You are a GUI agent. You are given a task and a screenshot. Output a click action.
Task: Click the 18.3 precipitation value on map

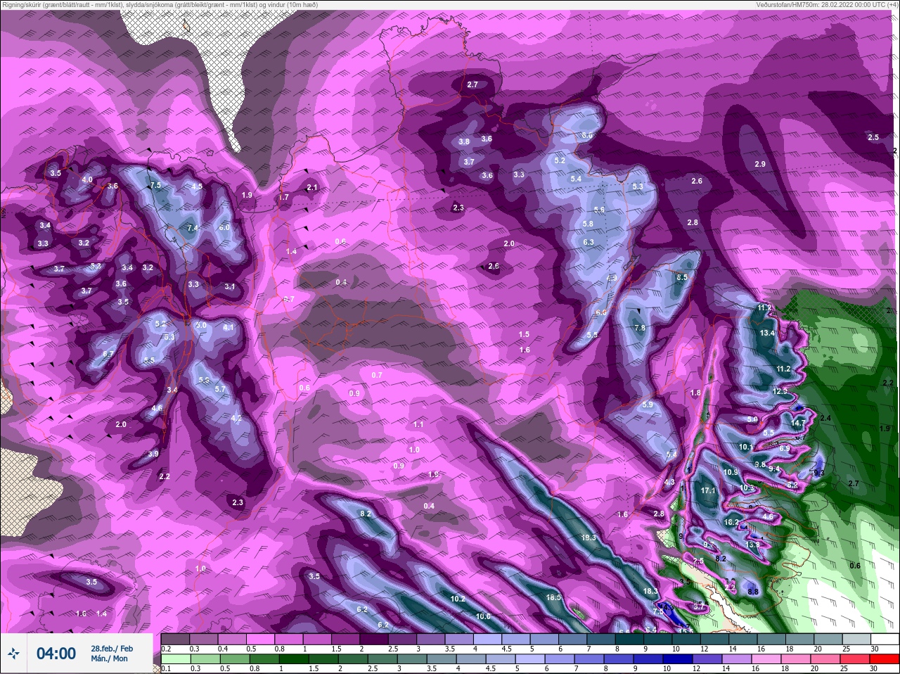pyautogui.click(x=650, y=591)
